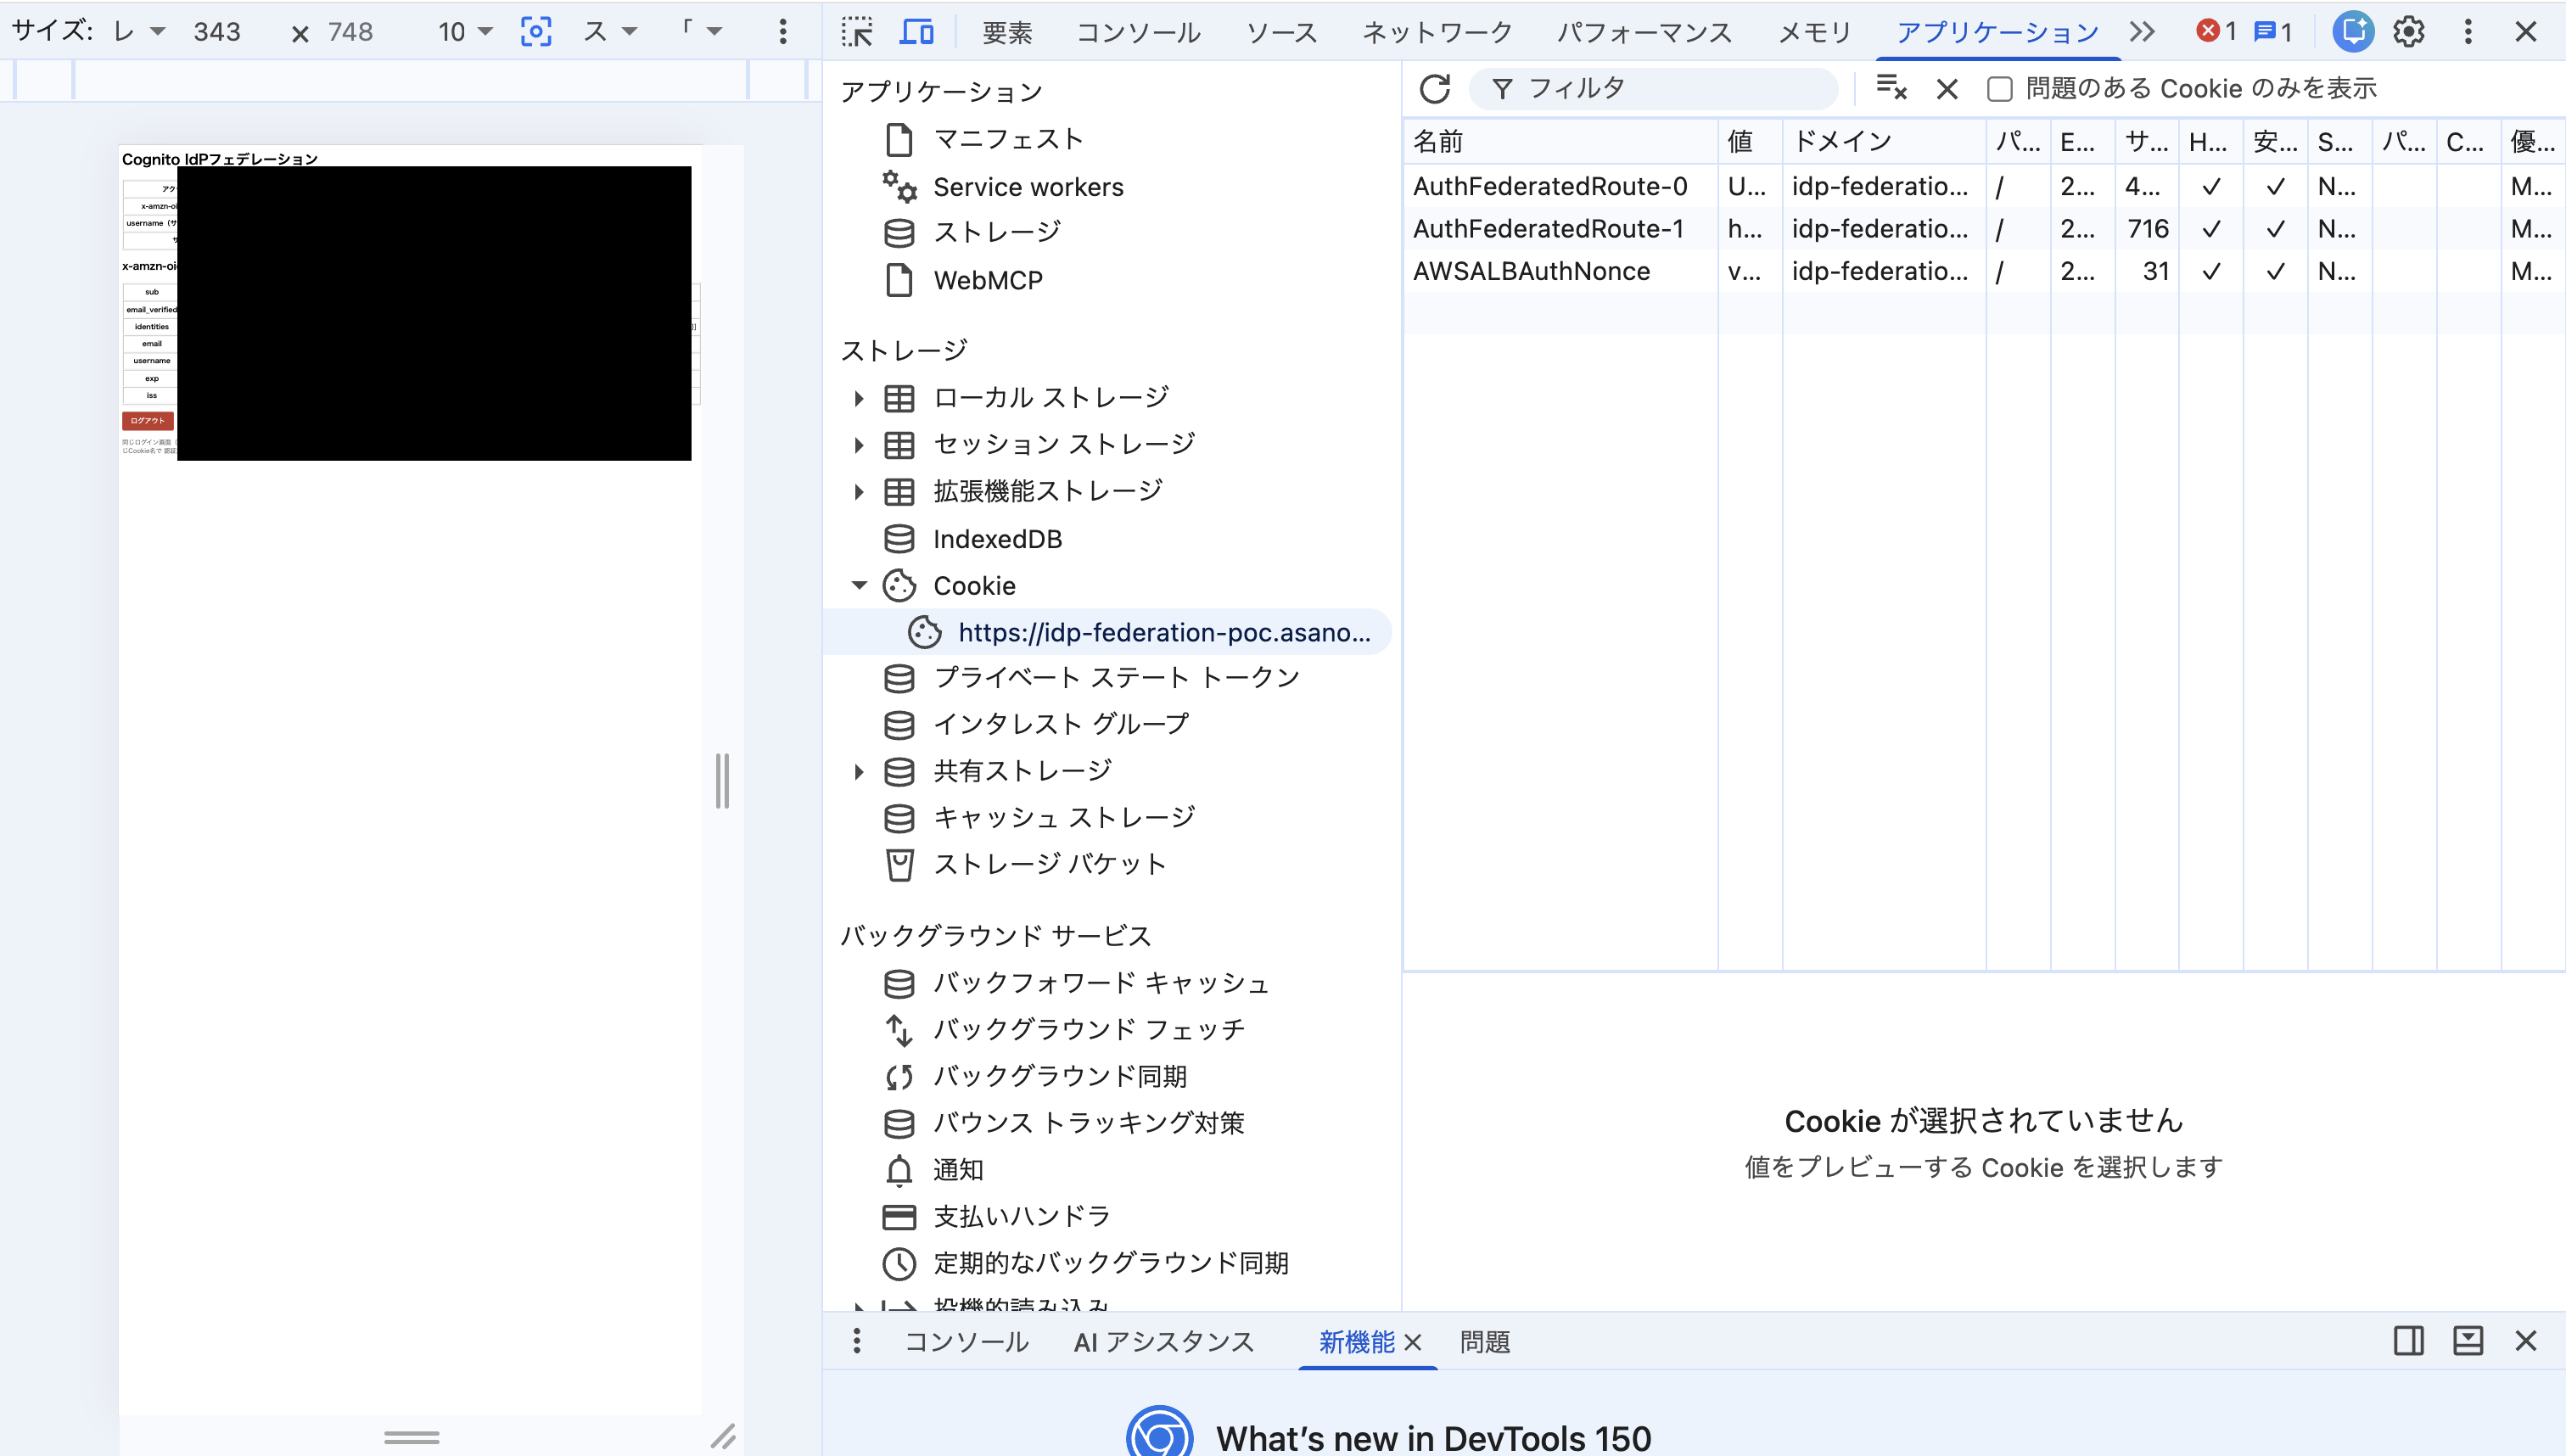Screen dimensions: 2566x1456
Task: Select AWSALBAuthNonce cookie row
Action: tap(1984, 271)
